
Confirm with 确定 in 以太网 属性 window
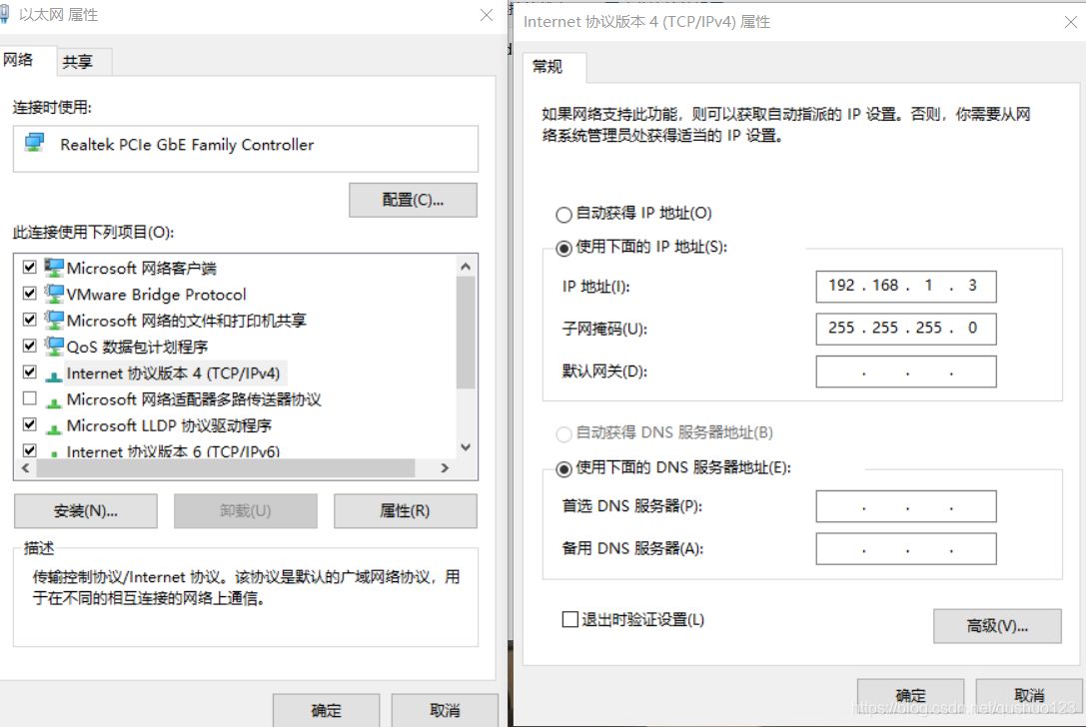[327, 710]
